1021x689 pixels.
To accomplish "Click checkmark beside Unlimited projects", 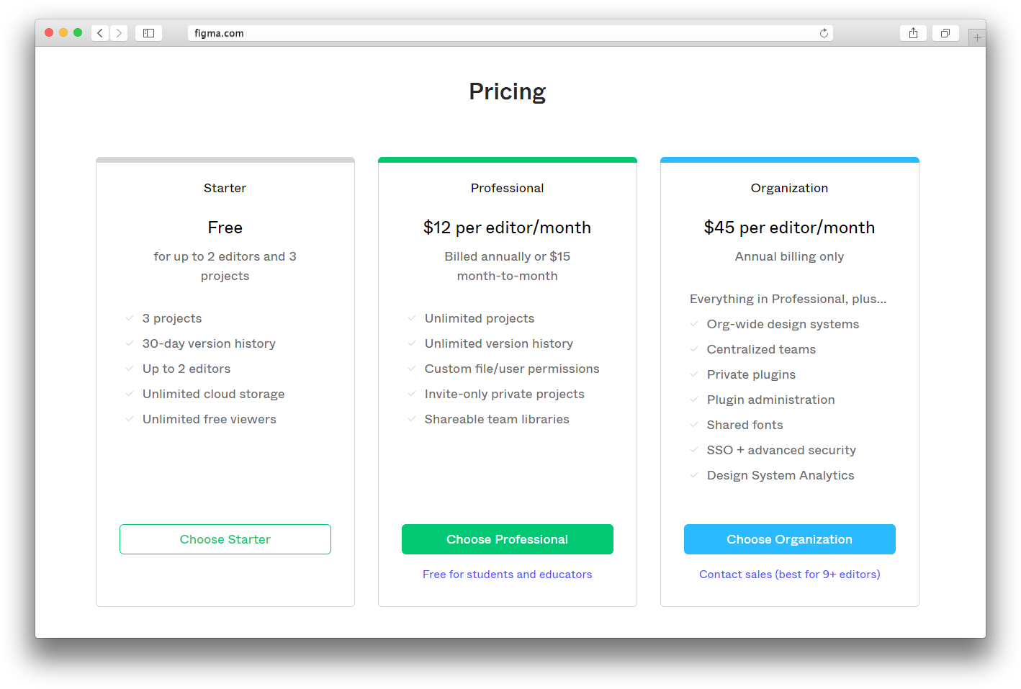I will 412,318.
